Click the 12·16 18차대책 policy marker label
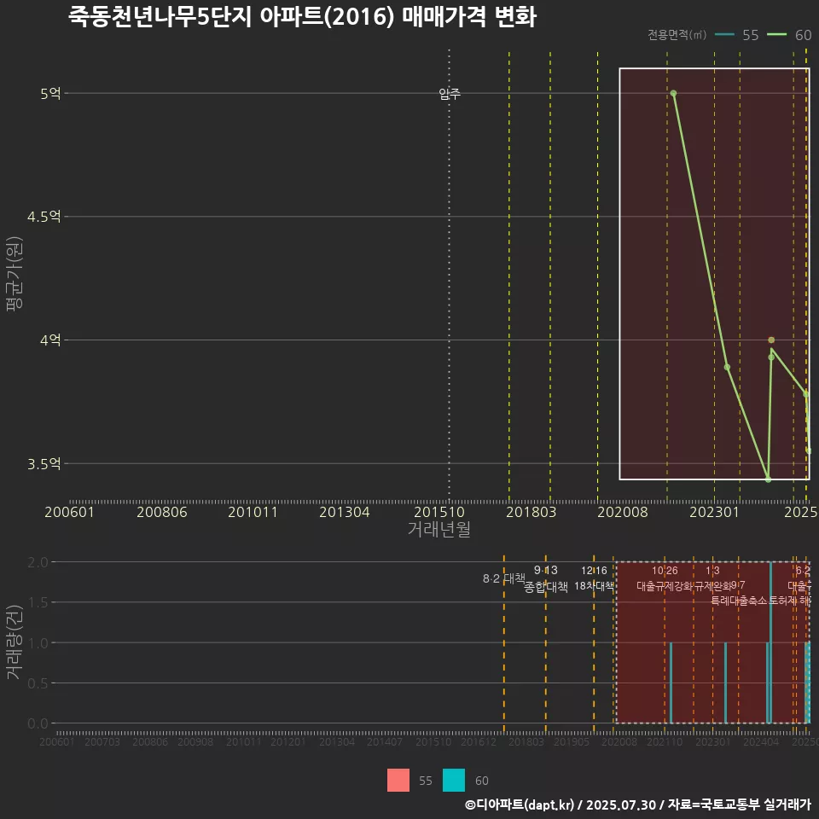 pos(594,578)
